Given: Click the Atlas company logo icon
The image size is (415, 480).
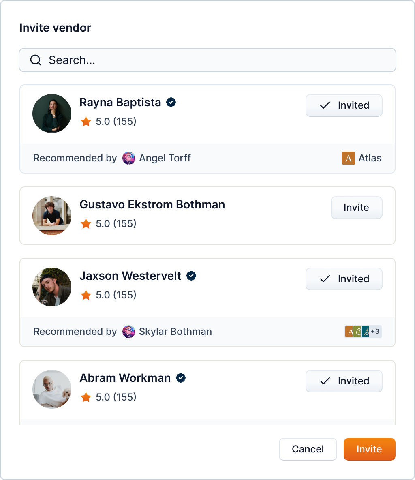Looking at the screenshot, I should (x=348, y=158).
